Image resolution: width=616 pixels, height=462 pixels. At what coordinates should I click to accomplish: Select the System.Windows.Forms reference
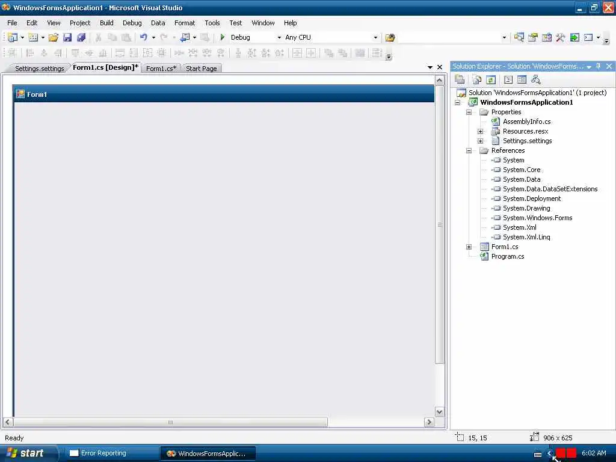pos(537,218)
